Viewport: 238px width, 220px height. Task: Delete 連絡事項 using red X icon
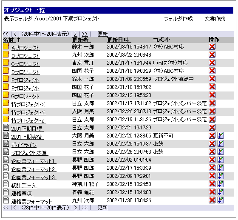pyautogui.click(x=212, y=192)
